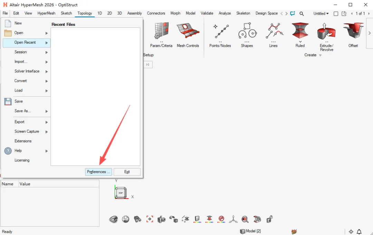Select the Shapes tool

coord(247,31)
